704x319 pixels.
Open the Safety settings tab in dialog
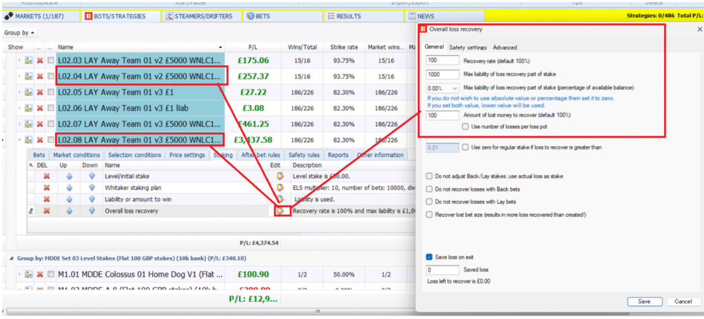point(467,47)
